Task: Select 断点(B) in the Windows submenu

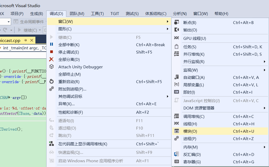Action: pos(220,22)
